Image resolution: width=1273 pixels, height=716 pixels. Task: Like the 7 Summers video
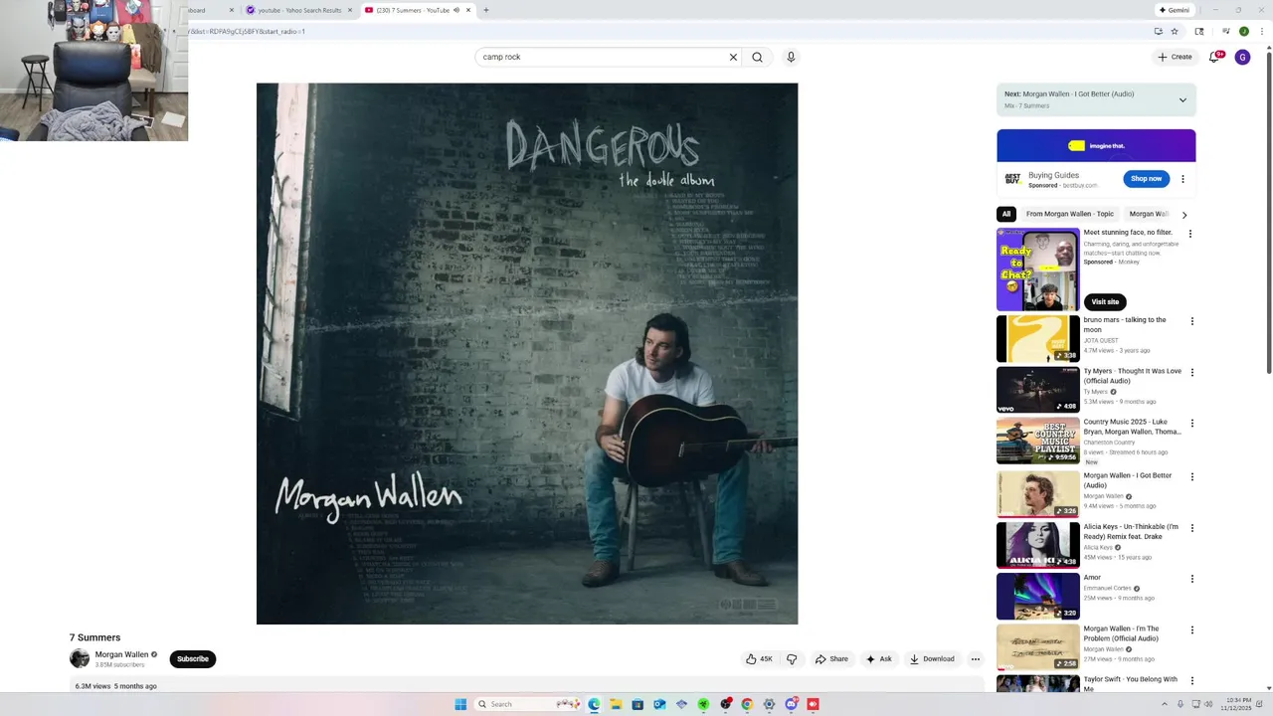pyautogui.click(x=759, y=659)
